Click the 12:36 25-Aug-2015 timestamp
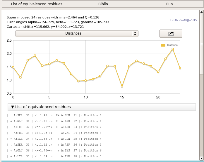Screen dimensions: 204x162 click(182, 20)
